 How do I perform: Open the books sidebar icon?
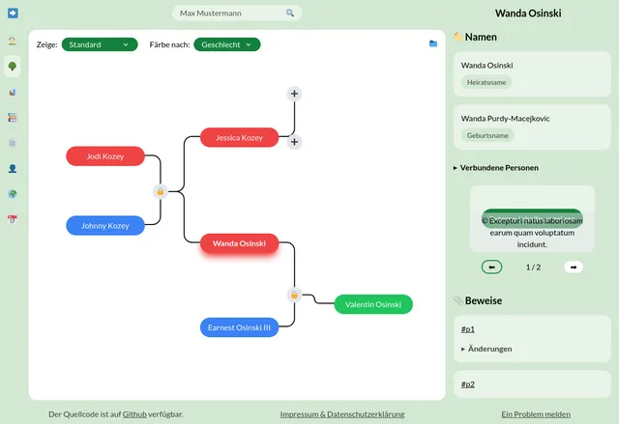click(x=13, y=118)
